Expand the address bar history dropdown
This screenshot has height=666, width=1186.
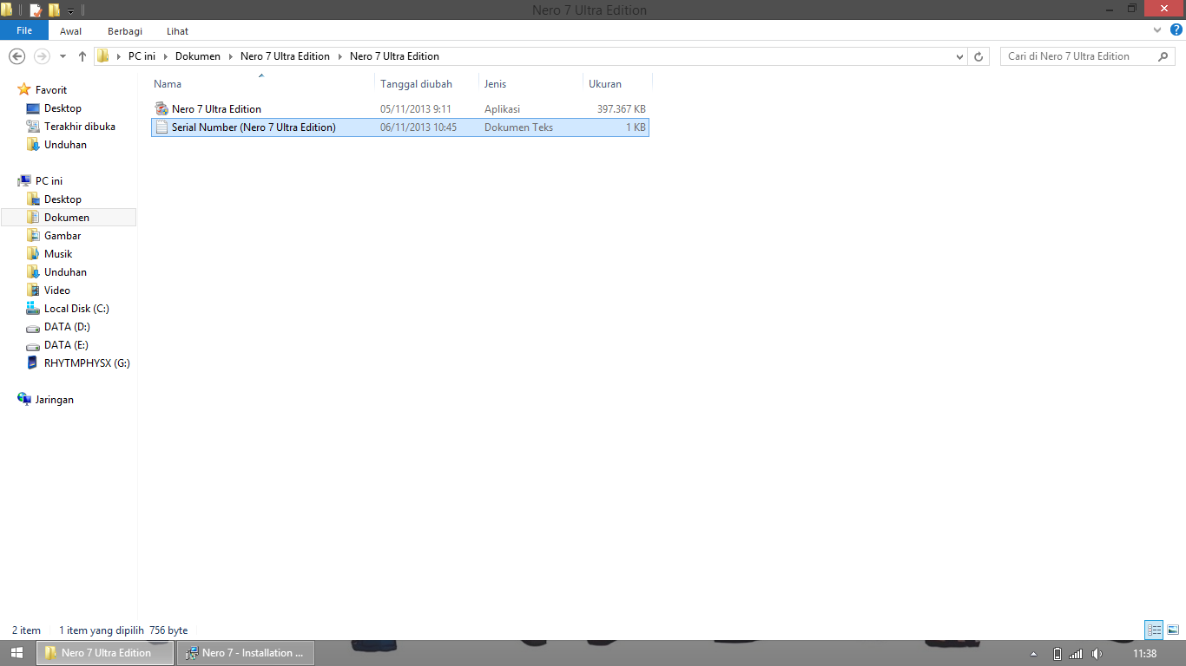pos(959,56)
